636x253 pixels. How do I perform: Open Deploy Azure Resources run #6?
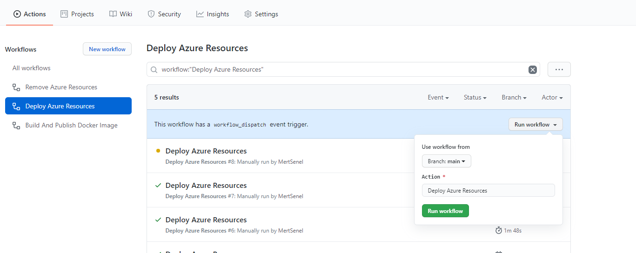point(206,220)
